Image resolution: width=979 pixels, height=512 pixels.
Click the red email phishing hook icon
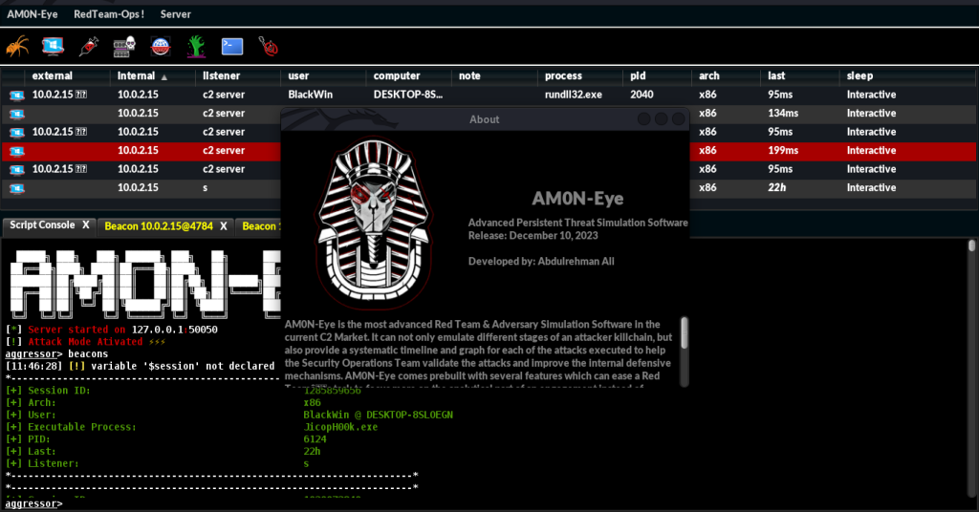pos(269,47)
